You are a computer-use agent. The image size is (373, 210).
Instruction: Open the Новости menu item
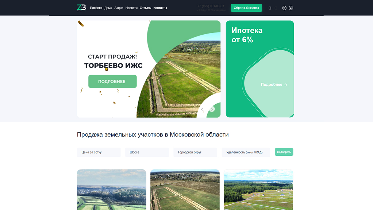point(131,8)
